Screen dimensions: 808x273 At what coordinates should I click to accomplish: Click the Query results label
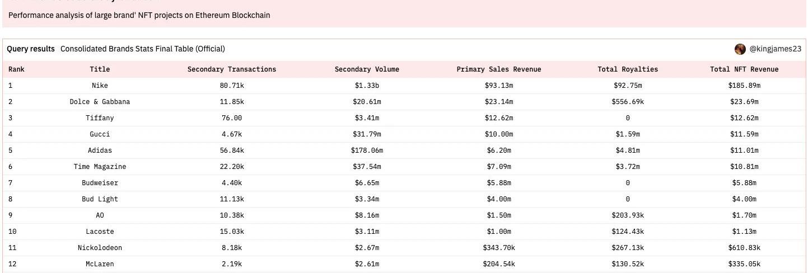(x=31, y=49)
